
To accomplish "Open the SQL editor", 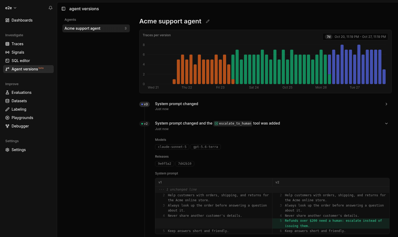I will (28, 61).
